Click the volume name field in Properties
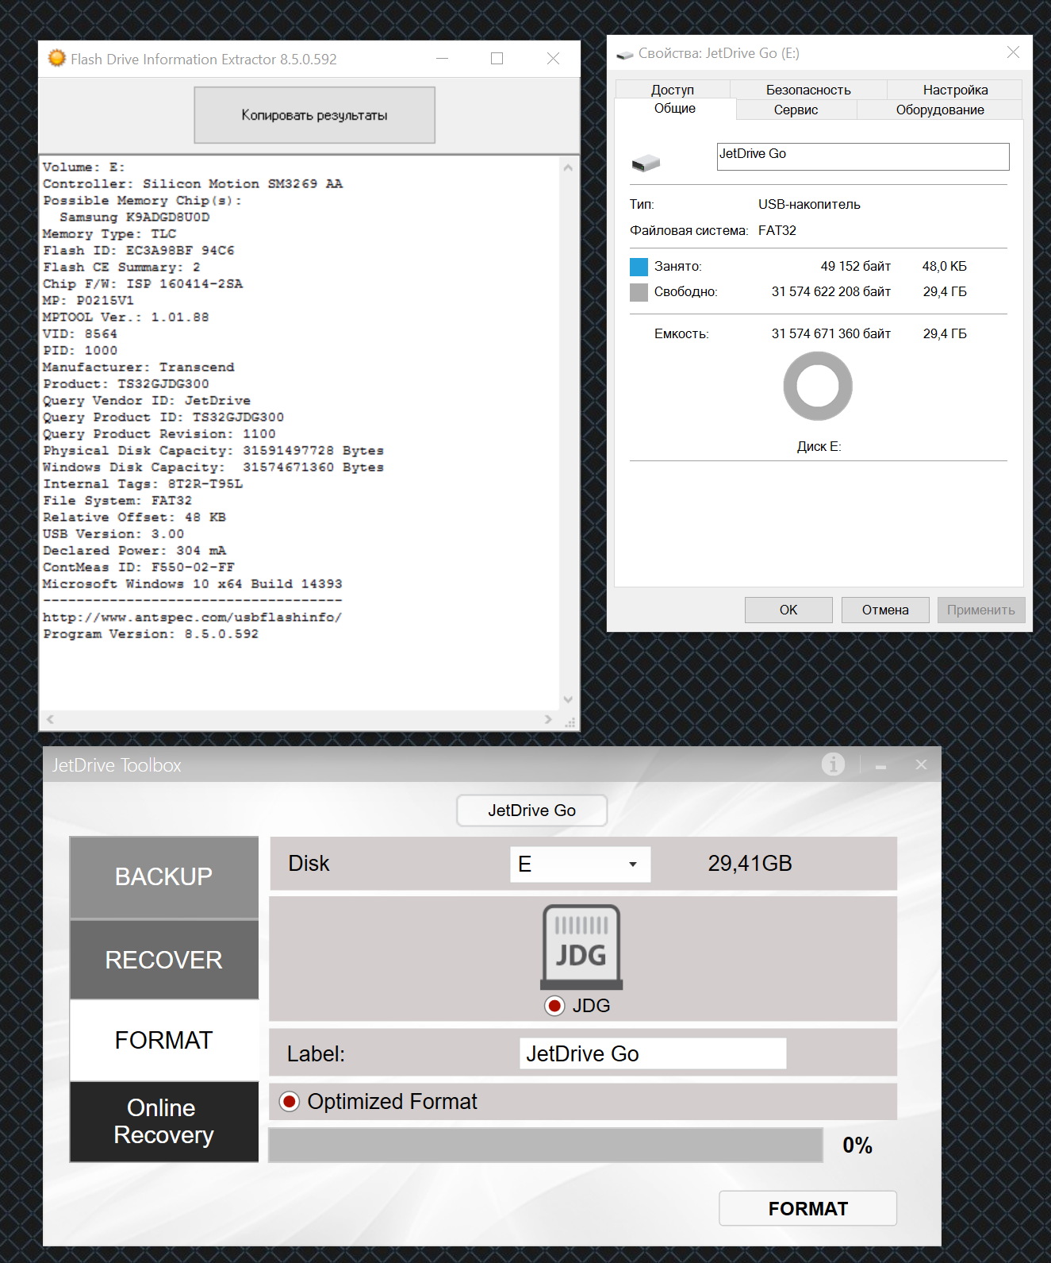This screenshot has width=1051, height=1263. tap(863, 156)
